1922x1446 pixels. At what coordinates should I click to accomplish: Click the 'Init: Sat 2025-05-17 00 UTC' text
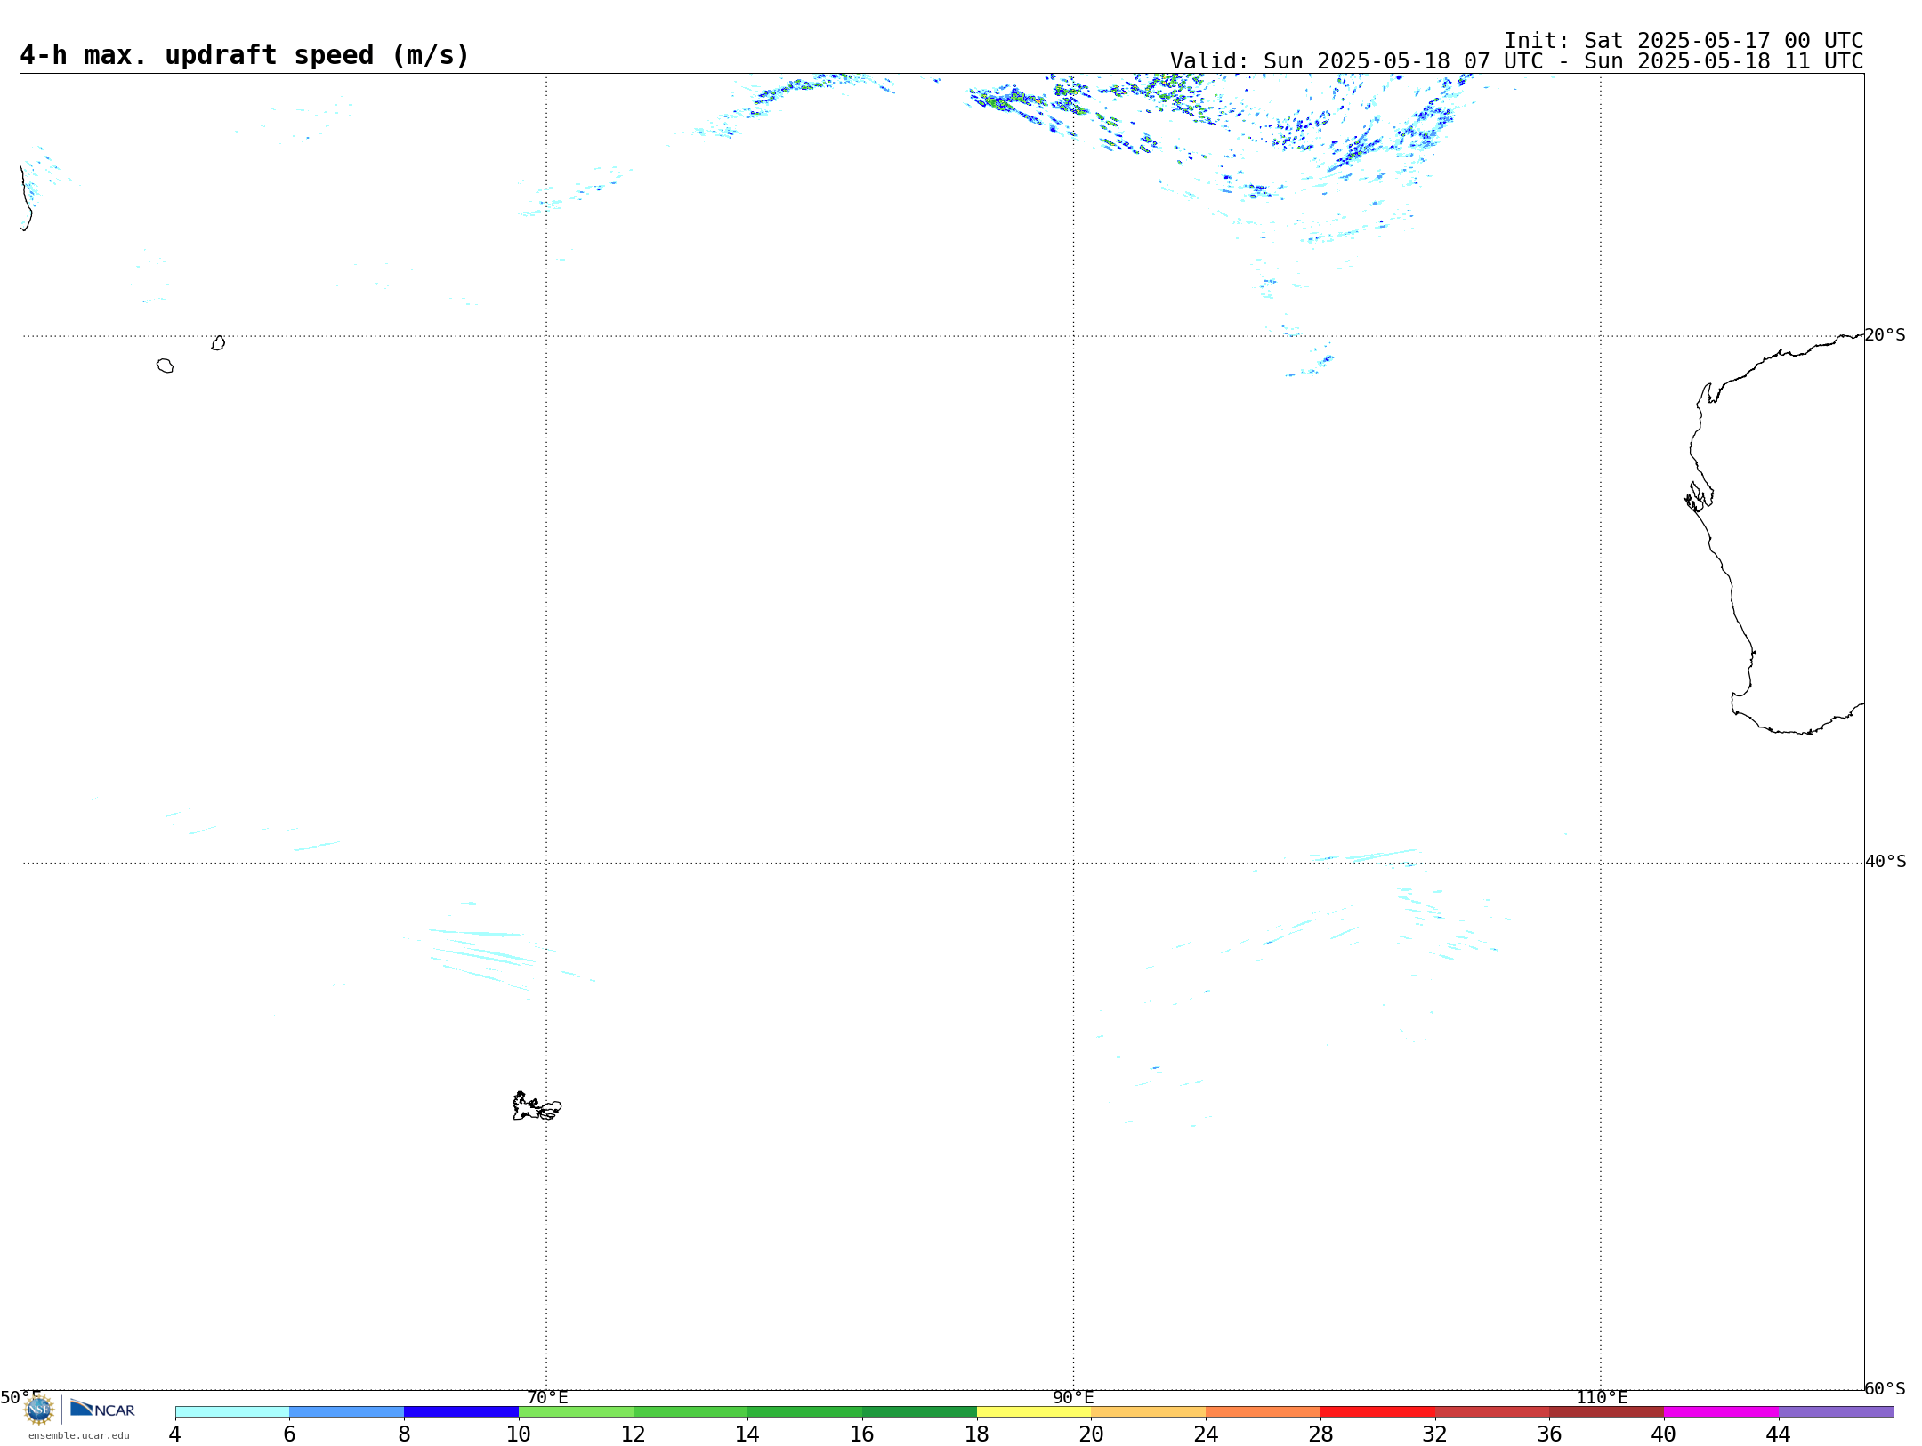pyautogui.click(x=1684, y=40)
